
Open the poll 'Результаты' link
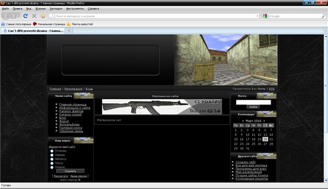coord(61,176)
